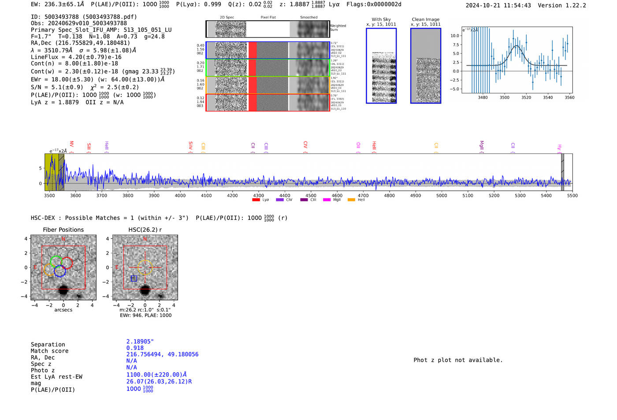Image resolution: width=617 pixels, height=420 pixels.
Task: Select the Weighted Sum 2D spectrum row
Action: (x=268, y=29)
